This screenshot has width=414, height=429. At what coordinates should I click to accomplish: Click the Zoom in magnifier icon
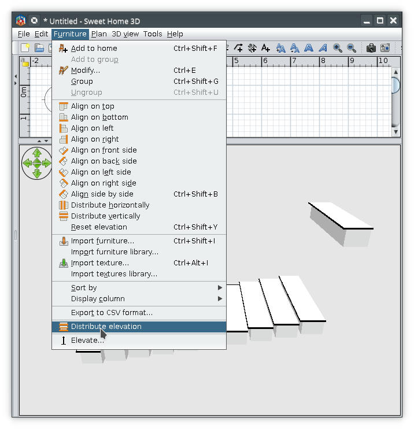(x=337, y=48)
